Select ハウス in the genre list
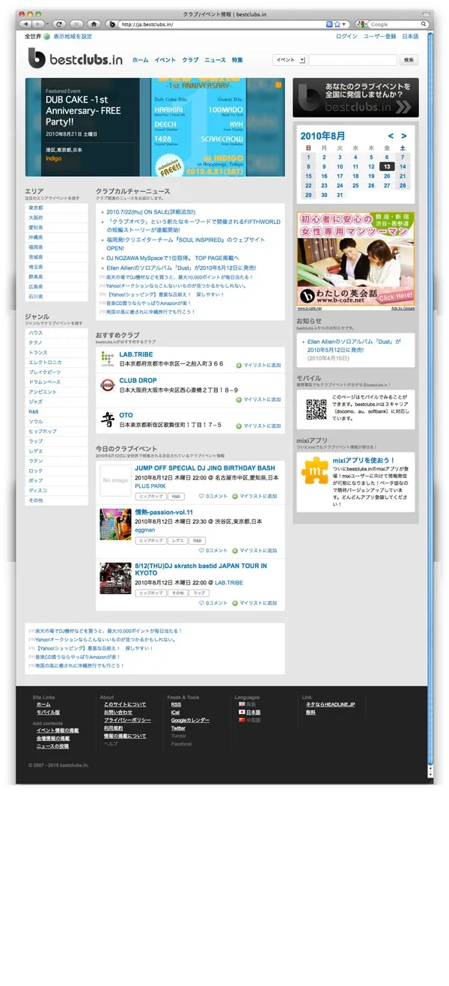Screen dimensions: 449x986 (x=35, y=333)
